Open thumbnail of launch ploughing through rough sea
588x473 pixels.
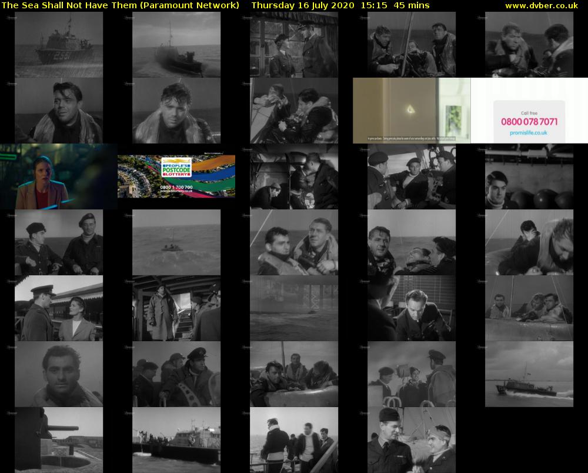(x=176, y=45)
